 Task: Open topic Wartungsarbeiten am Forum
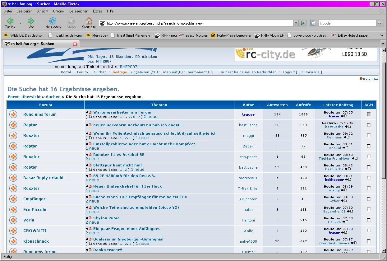tap(122, 112)
